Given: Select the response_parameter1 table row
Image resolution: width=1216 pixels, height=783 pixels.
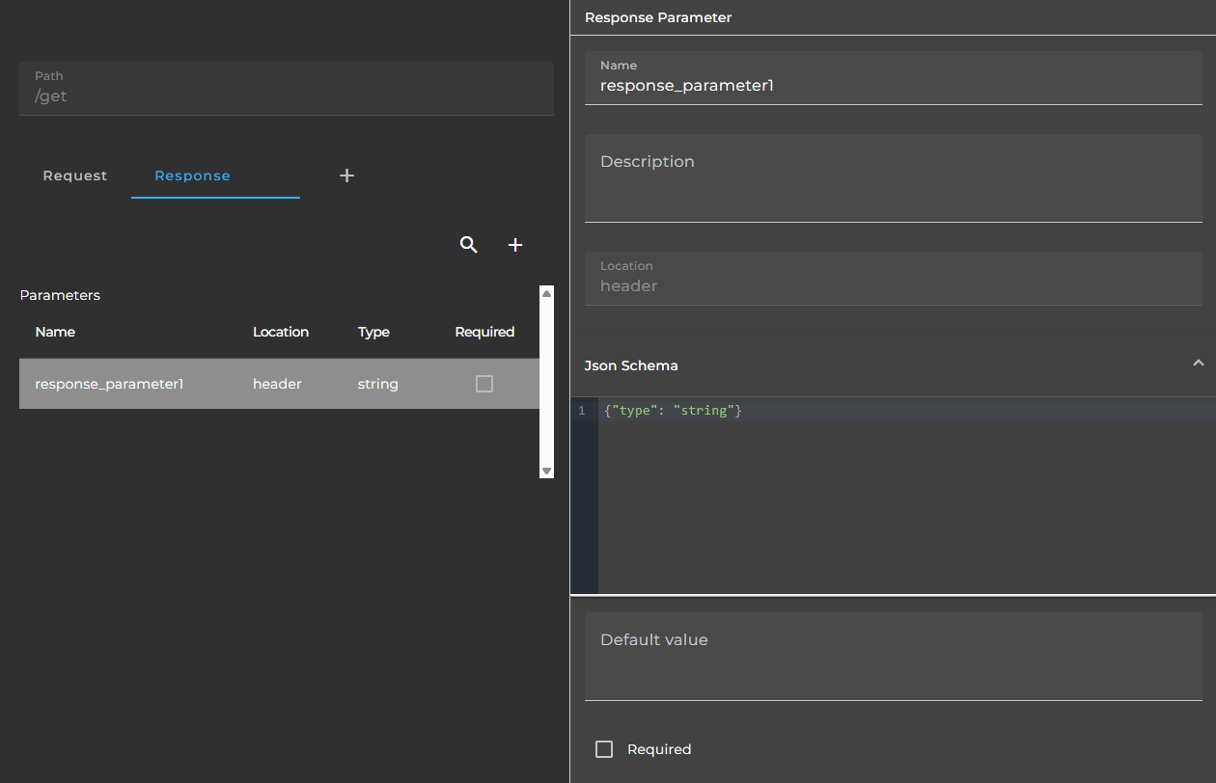Looking at the screenshot, I should coord(279,384).
